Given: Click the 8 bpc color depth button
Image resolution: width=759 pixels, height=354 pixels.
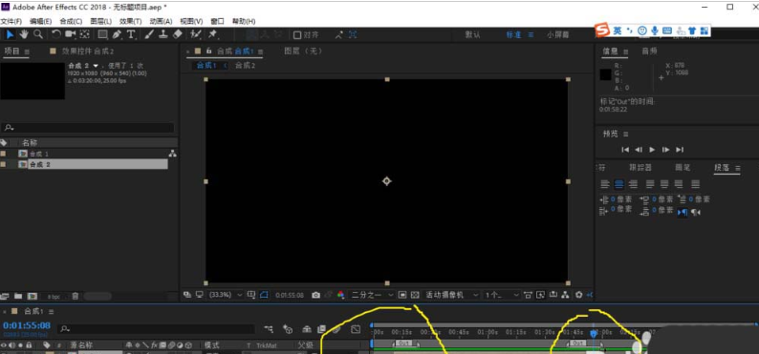Looking at the screenshot, I should click(54, 296).
